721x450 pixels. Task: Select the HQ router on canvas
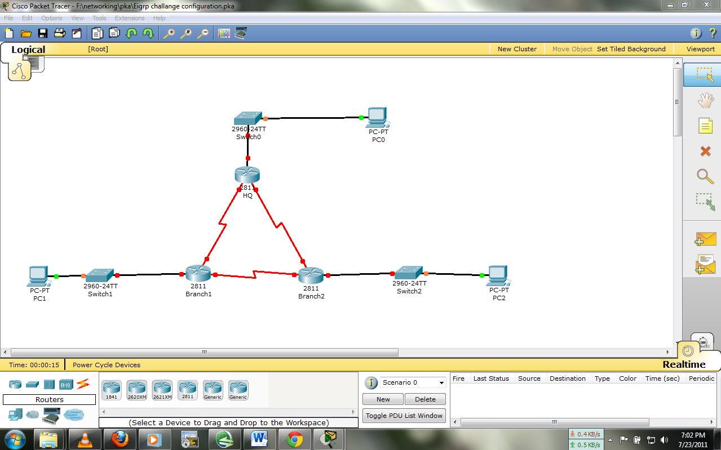pyautogui.click(x=247, y=175)
